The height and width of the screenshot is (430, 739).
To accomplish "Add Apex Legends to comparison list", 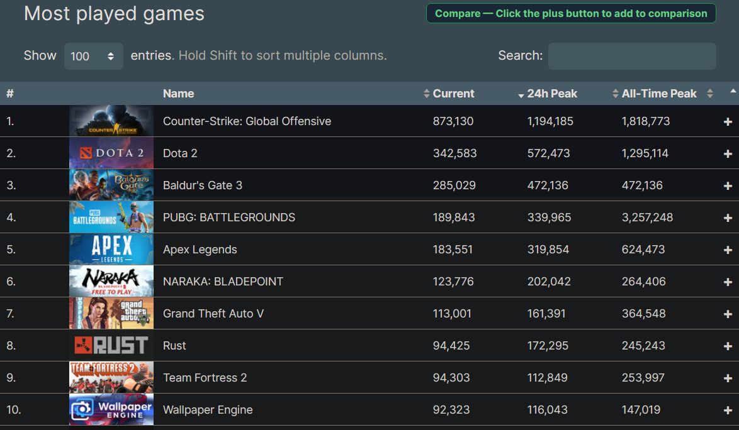I will tap(728, 250).
